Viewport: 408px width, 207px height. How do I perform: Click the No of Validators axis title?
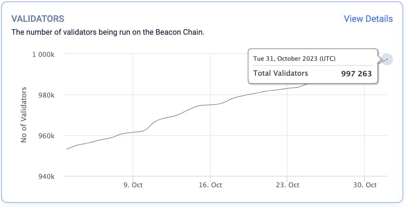24,115
